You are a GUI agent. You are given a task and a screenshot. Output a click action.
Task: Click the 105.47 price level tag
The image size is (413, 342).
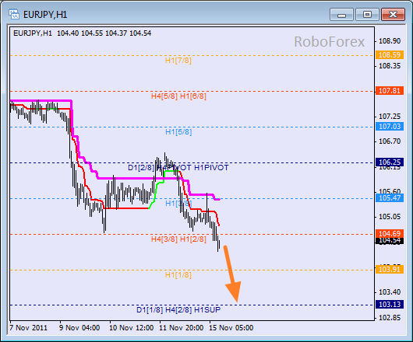[390, 197]
